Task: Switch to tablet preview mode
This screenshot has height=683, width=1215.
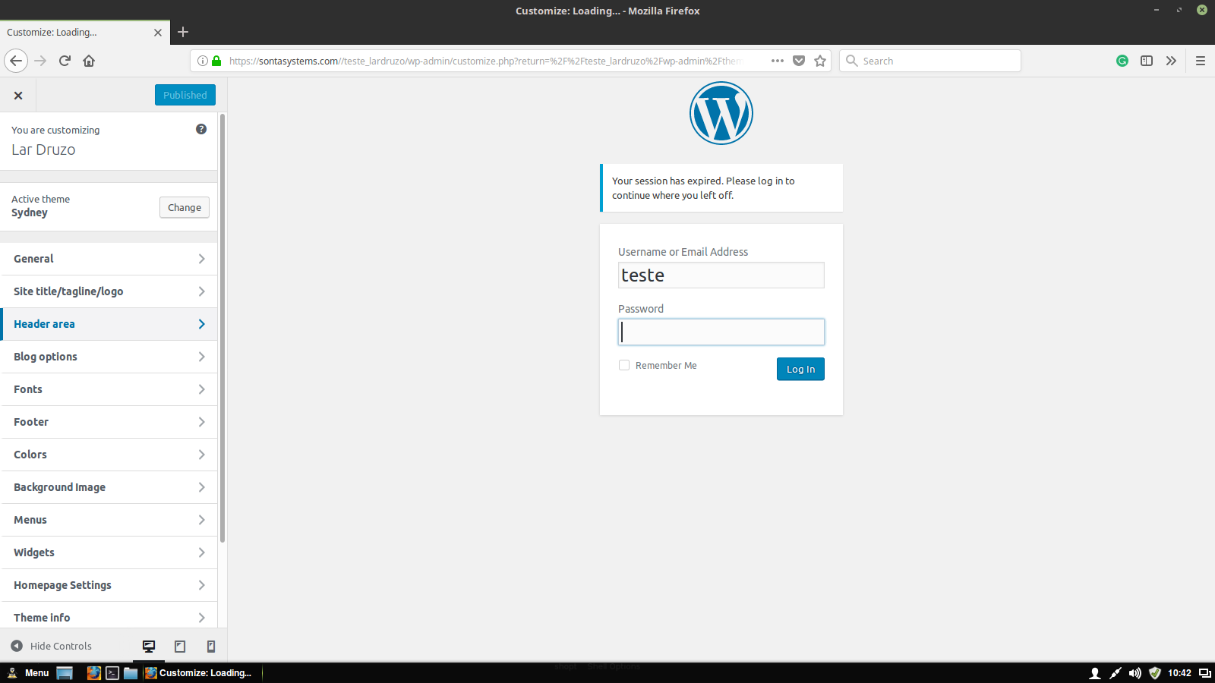Action: [x=180, y=647]
